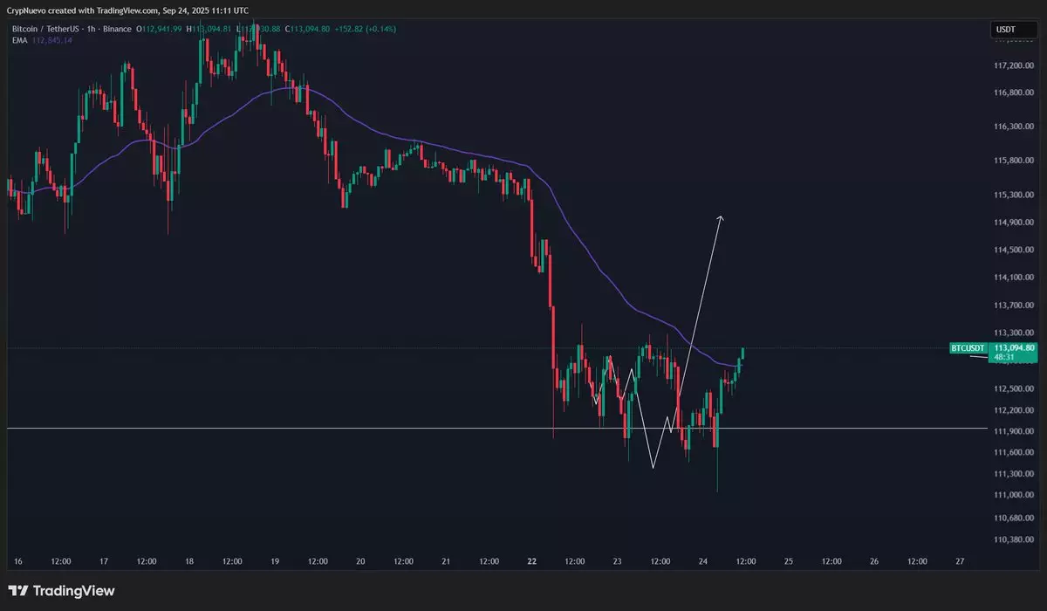1047x611 pixels.
Task: Click the CrypNuevo created with TradingView.com caption
Action: (129, 10)
